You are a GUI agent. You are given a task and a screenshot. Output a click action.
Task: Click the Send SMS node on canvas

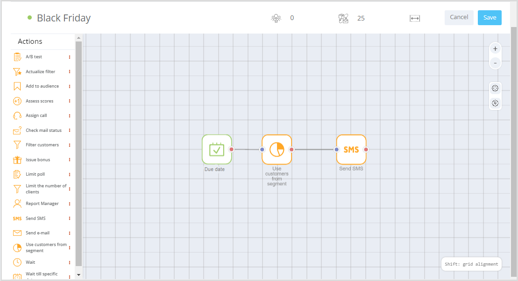pos(351,150)
